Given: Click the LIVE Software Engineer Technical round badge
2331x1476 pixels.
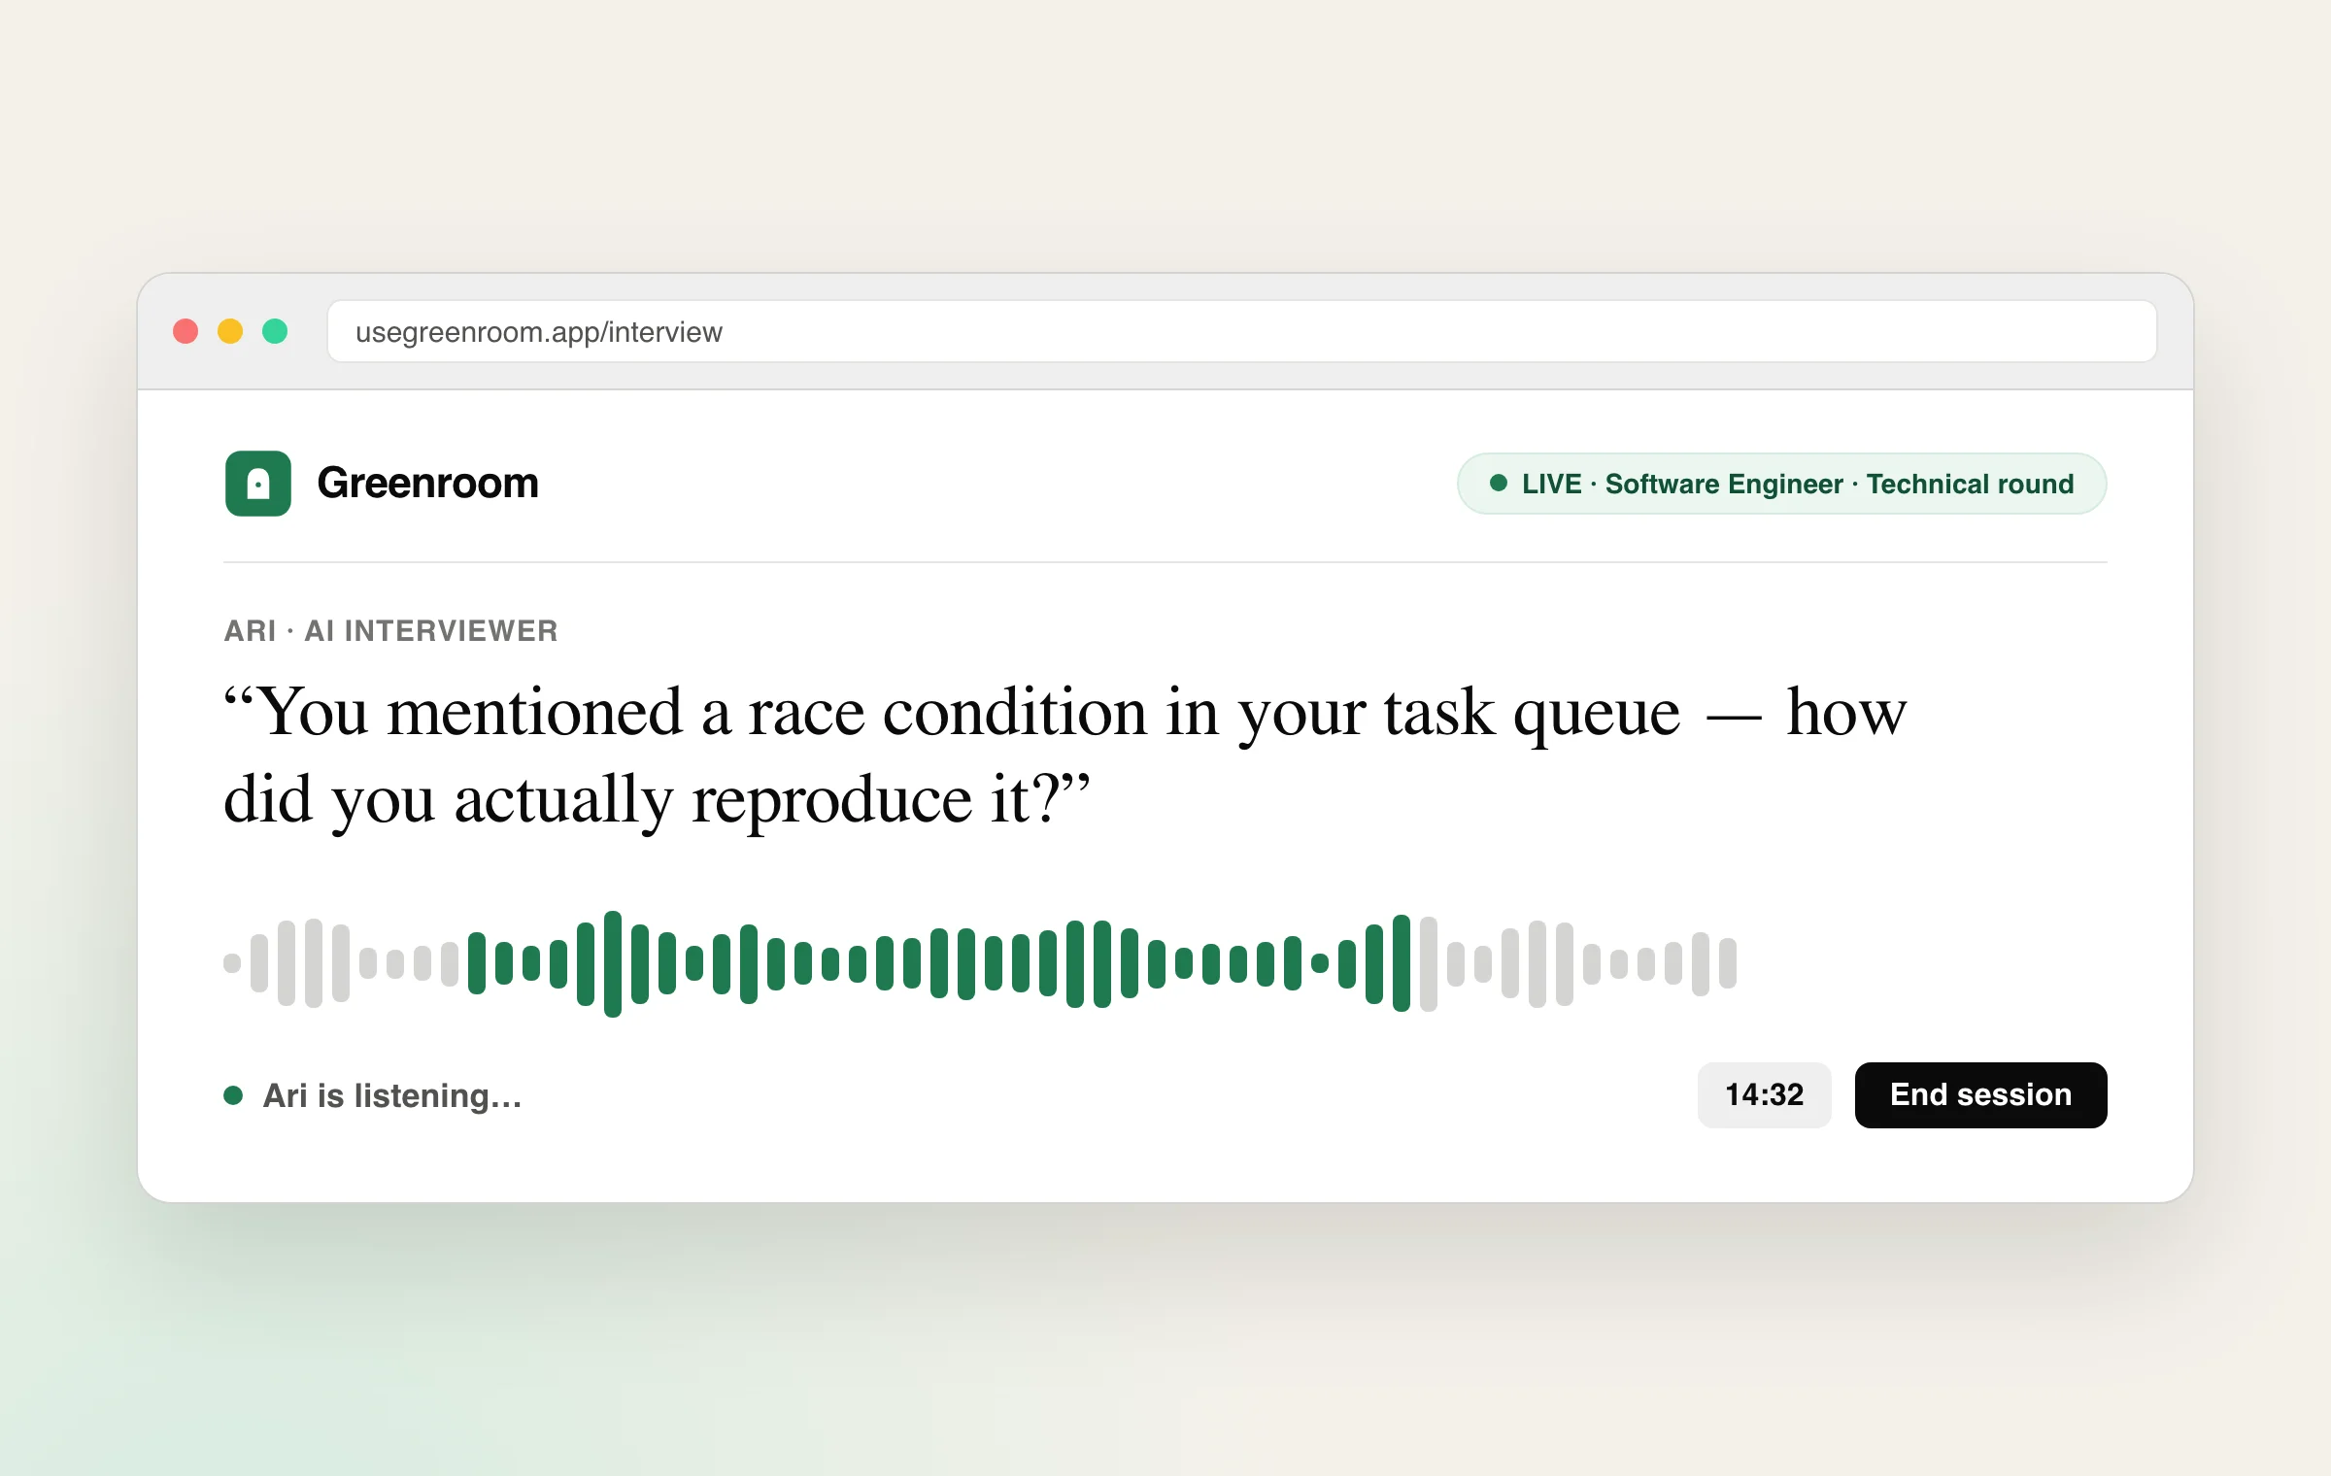Looking at the screenshot, I should [1781, 484].
